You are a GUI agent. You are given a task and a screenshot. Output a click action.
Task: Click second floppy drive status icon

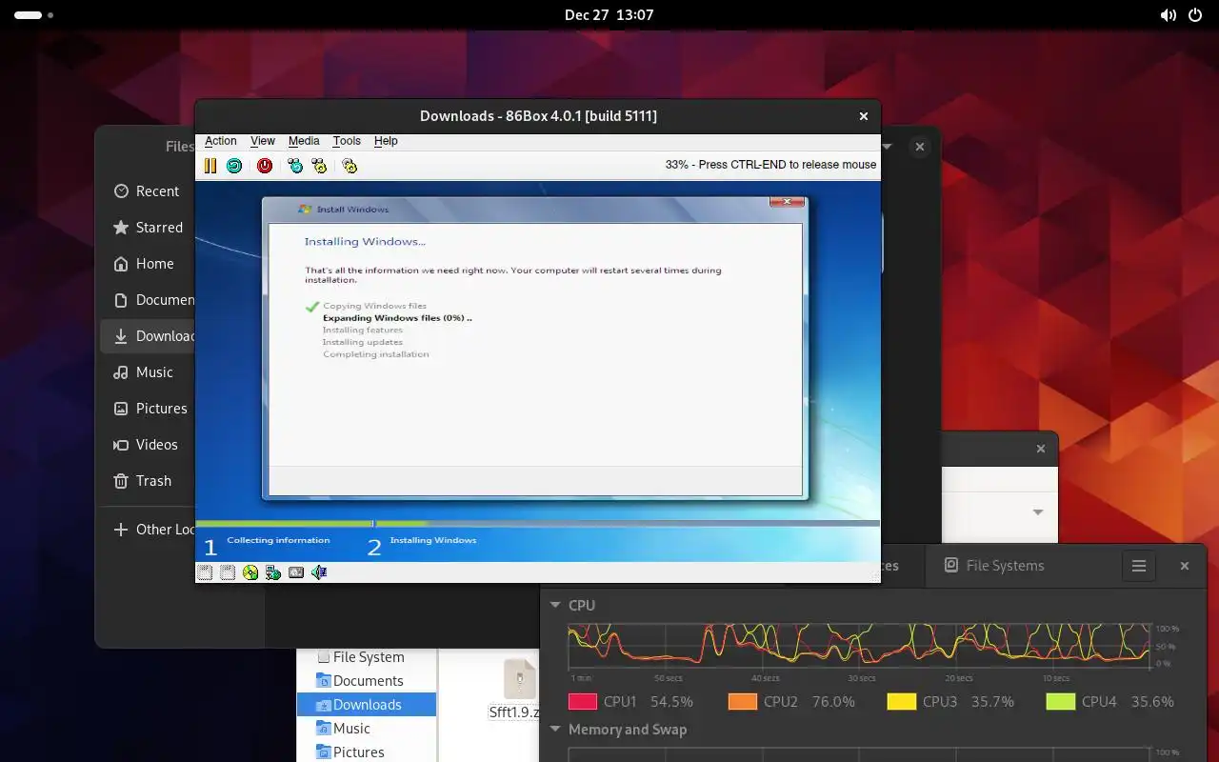coord(228,572)
